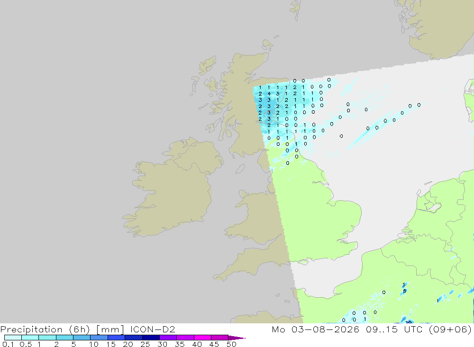Click the '4' precipitation value over Scotland
Screen dimensions: 474x347
[269, 94]
